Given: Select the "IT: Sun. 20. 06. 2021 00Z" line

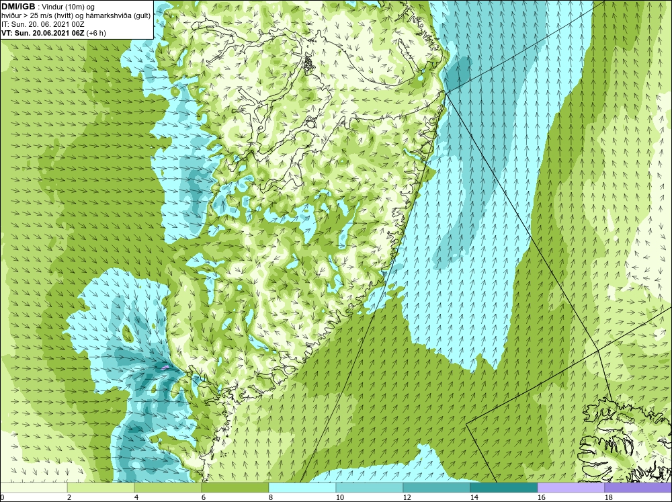Looking at the screenshot, I should click(42, 24).
